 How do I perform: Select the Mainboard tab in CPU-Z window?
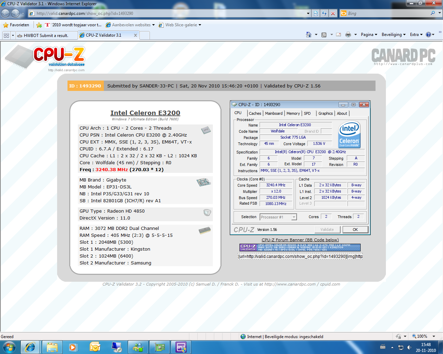click(274, 113)
